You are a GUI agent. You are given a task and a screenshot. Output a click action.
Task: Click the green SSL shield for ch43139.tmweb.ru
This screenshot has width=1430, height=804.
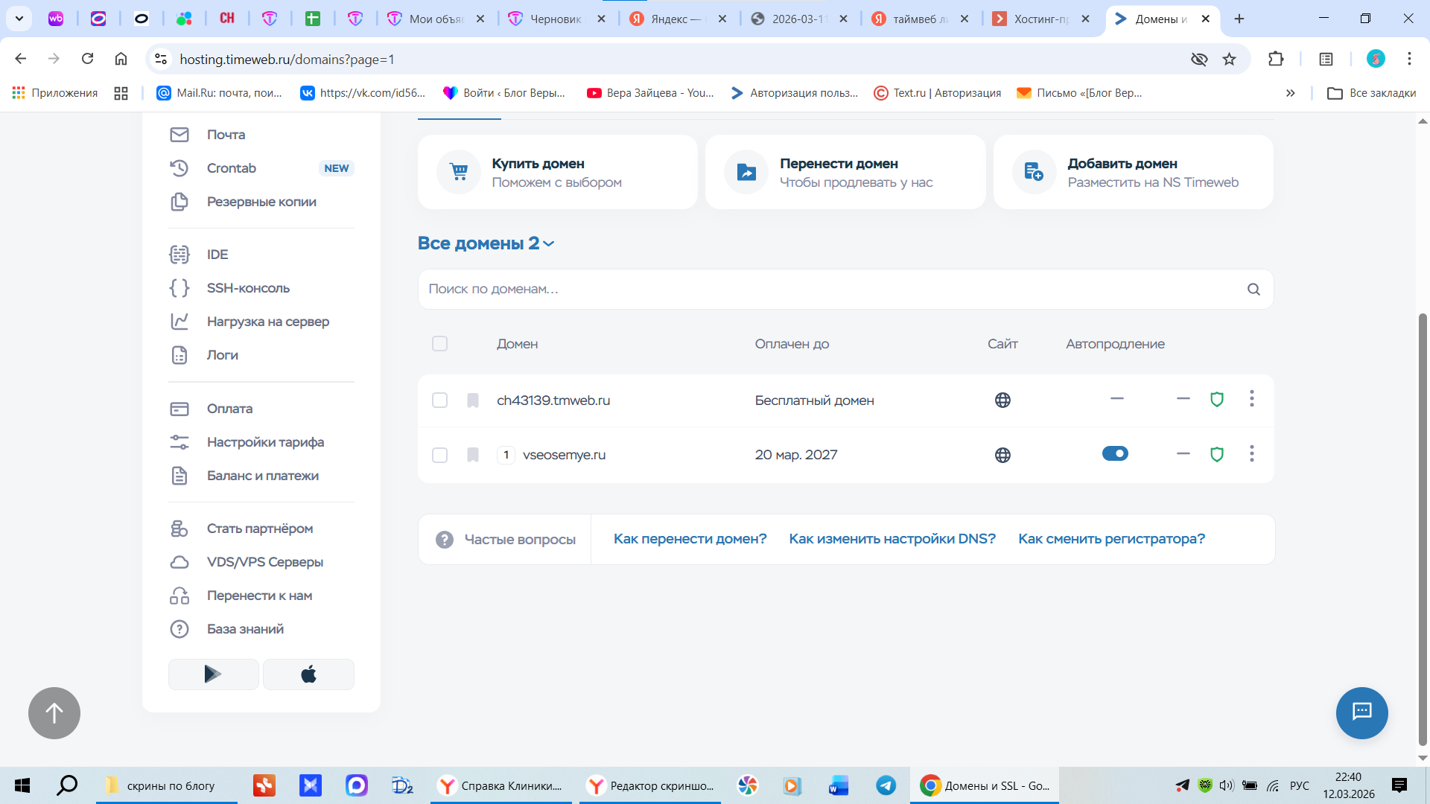[x=1217, y=400]
